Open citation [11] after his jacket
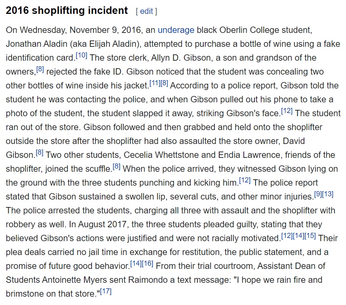 point(155,83)
